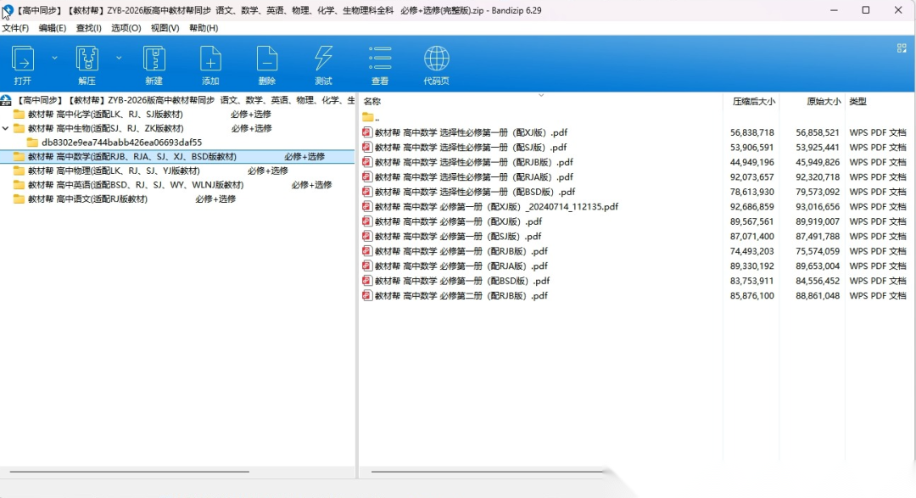The image size is (916, 498).
Task: Click the 查看 (View) toolbar icon
Action: click(x=380, y=59)
